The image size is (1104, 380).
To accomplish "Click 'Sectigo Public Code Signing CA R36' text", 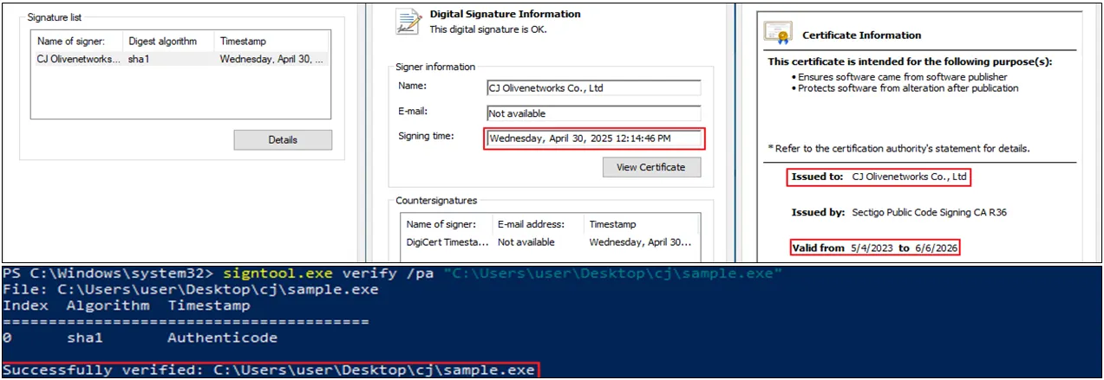I will pyautogui.click(x=931, y=213).
